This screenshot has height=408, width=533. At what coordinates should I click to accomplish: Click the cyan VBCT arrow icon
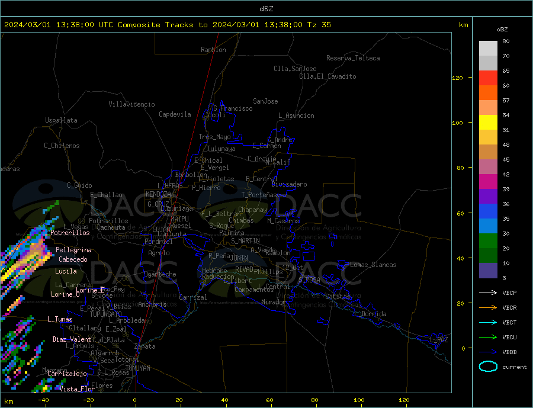click(x=488, y=322)
